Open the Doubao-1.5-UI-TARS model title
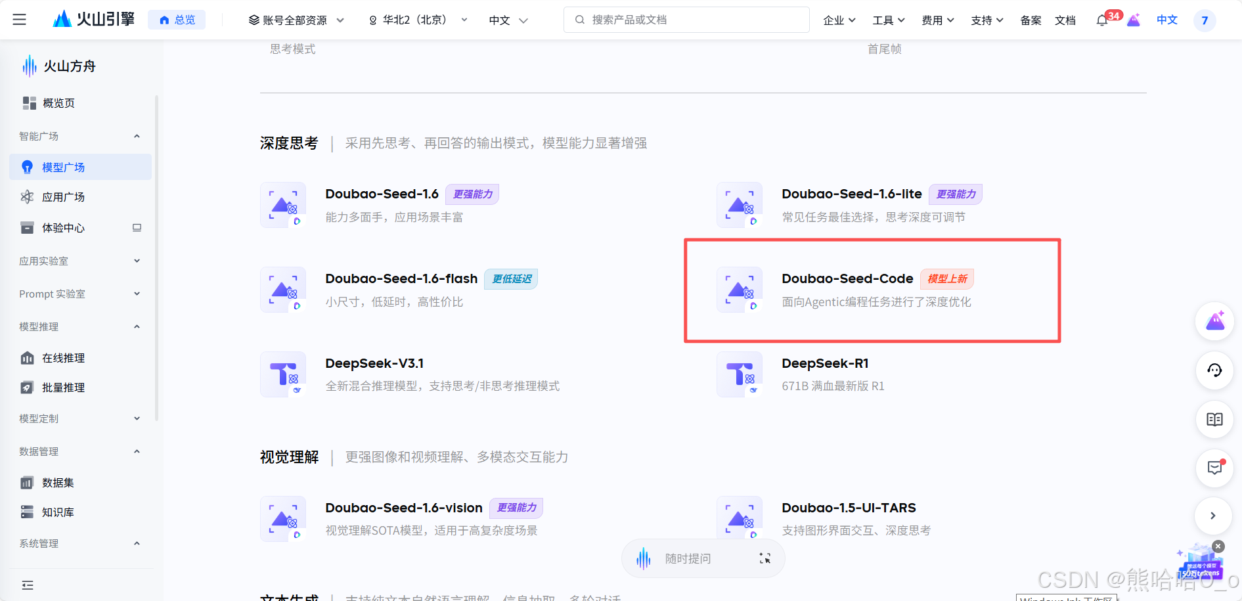The width and height of the screenshot is (1242, 601). pos(849,508)
